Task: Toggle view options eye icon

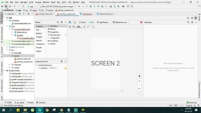Action: [x=70, y=27]
